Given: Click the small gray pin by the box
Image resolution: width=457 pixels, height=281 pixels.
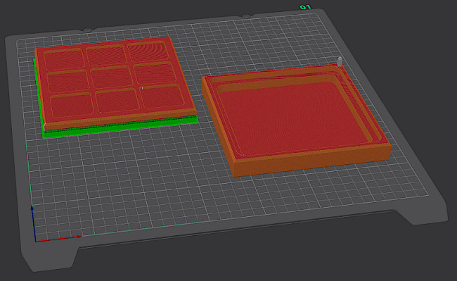Looking at the screenshot, I should point(340,61).
